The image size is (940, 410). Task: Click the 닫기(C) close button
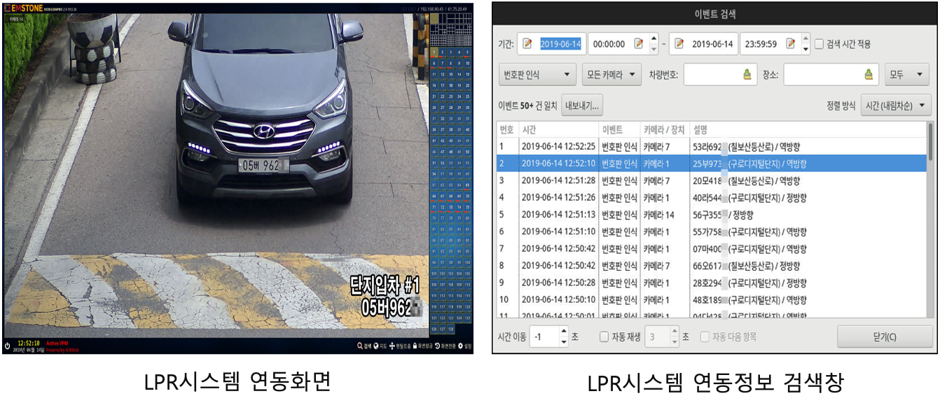click(x=885, y=337)
